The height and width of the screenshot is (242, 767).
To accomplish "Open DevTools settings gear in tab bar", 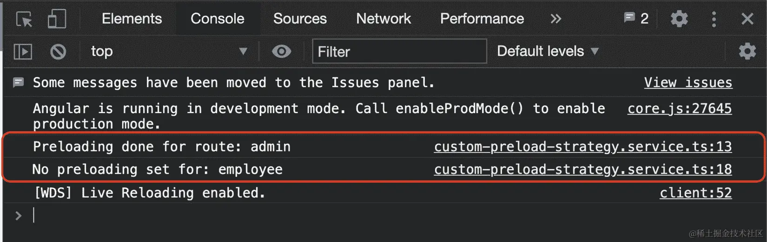I will click(x=679, y=19).
